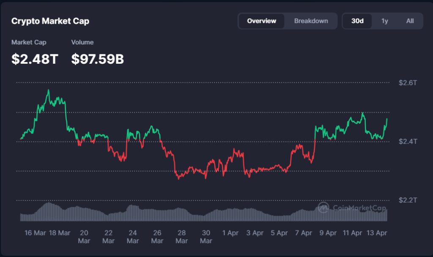433x257 pixels.
Task: Select the 16 Mar date marker
Action: 35,233
